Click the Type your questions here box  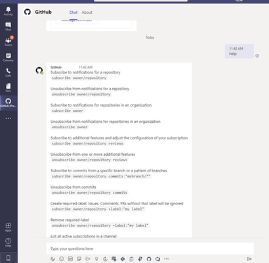(150, 249)
